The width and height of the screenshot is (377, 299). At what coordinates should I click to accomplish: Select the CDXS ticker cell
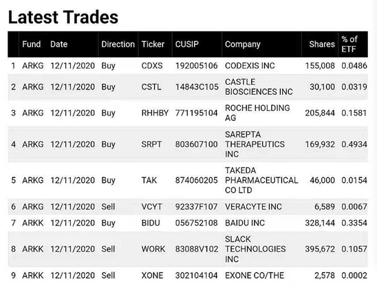point(152,65)
